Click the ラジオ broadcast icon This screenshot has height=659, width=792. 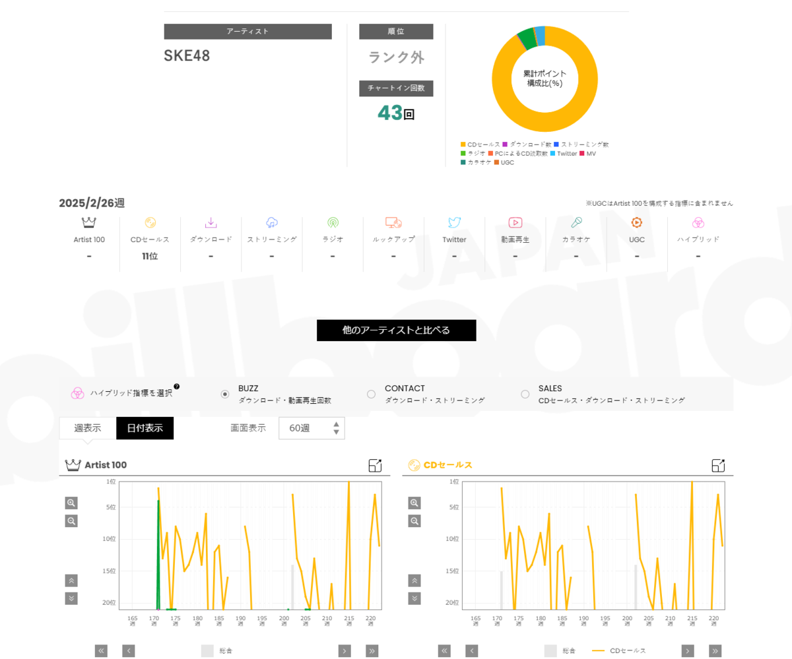(x=333, y=222)
